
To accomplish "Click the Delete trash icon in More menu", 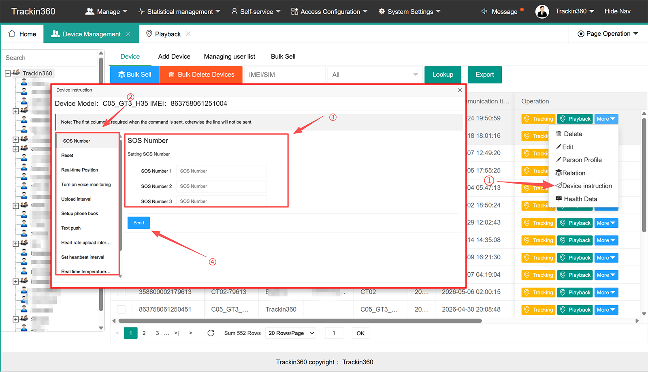I will click(x=558, y=134).
